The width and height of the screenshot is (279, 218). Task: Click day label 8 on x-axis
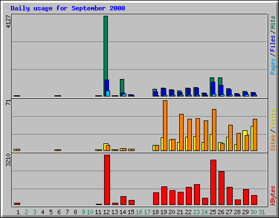75,212
